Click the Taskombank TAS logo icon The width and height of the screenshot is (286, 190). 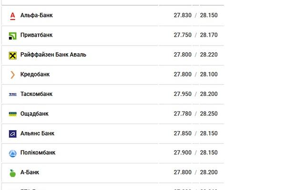pyautogui.click(x=12, y=94)
